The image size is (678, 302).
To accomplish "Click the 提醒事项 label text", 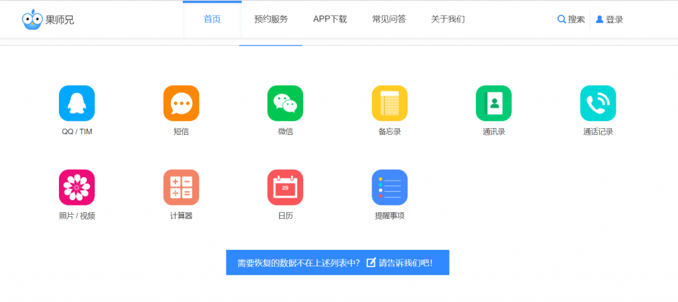I will [389, 216].
